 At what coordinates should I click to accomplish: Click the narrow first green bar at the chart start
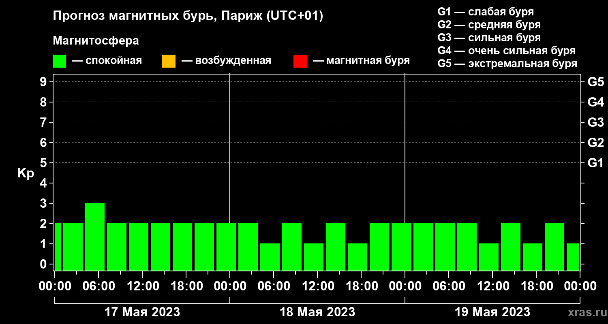point(58,247)
